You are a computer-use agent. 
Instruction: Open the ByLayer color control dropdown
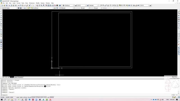tap(67, 8)
